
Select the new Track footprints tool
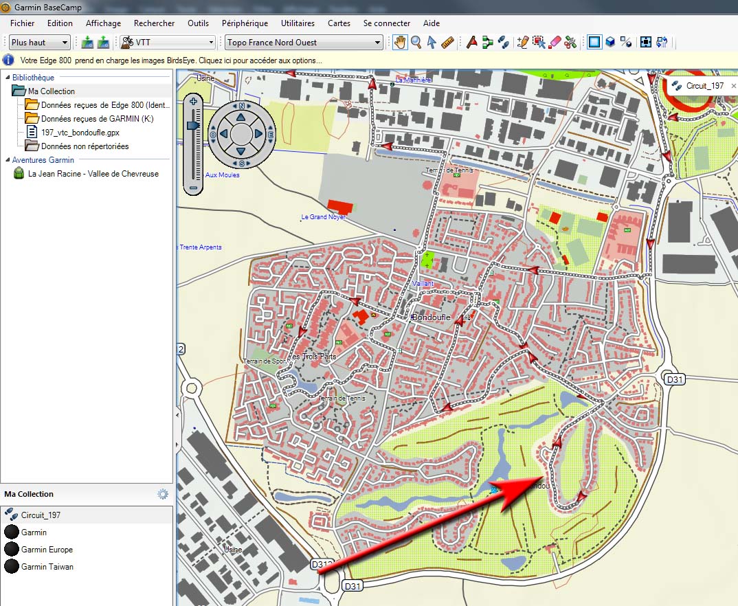click(x=503, y=43)
